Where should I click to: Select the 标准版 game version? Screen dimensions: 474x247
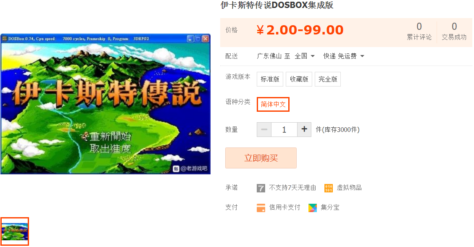click(270, 79)
